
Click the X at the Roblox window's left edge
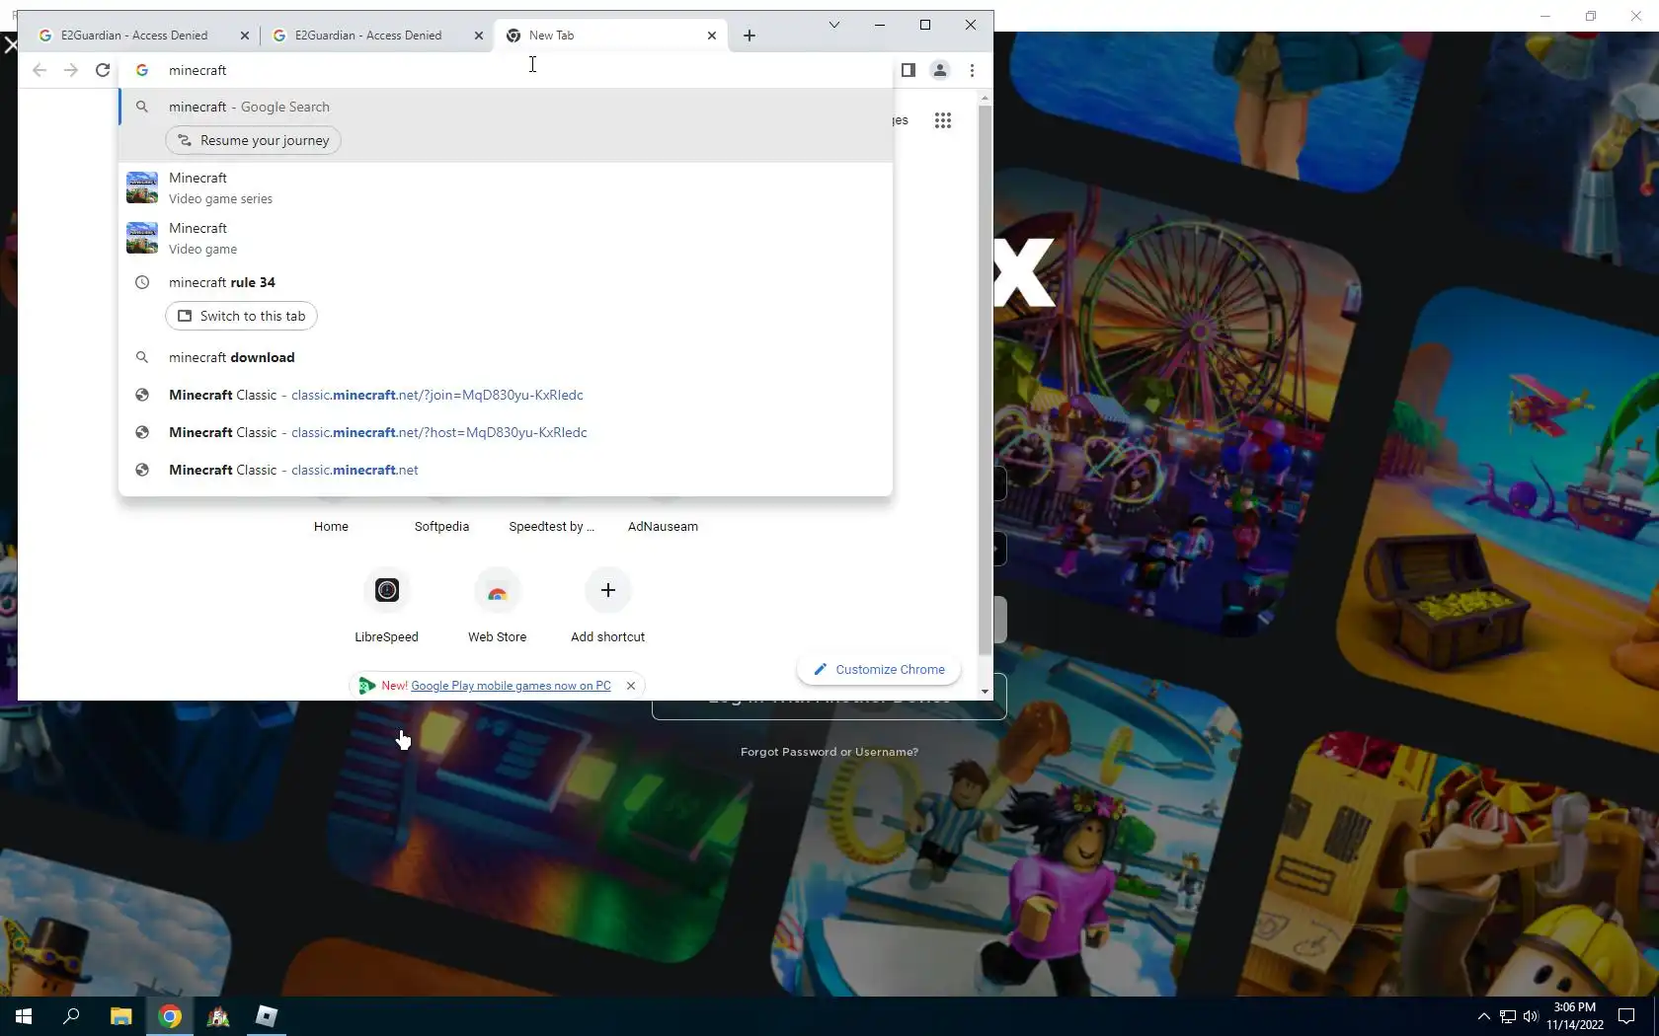[10, 44]
